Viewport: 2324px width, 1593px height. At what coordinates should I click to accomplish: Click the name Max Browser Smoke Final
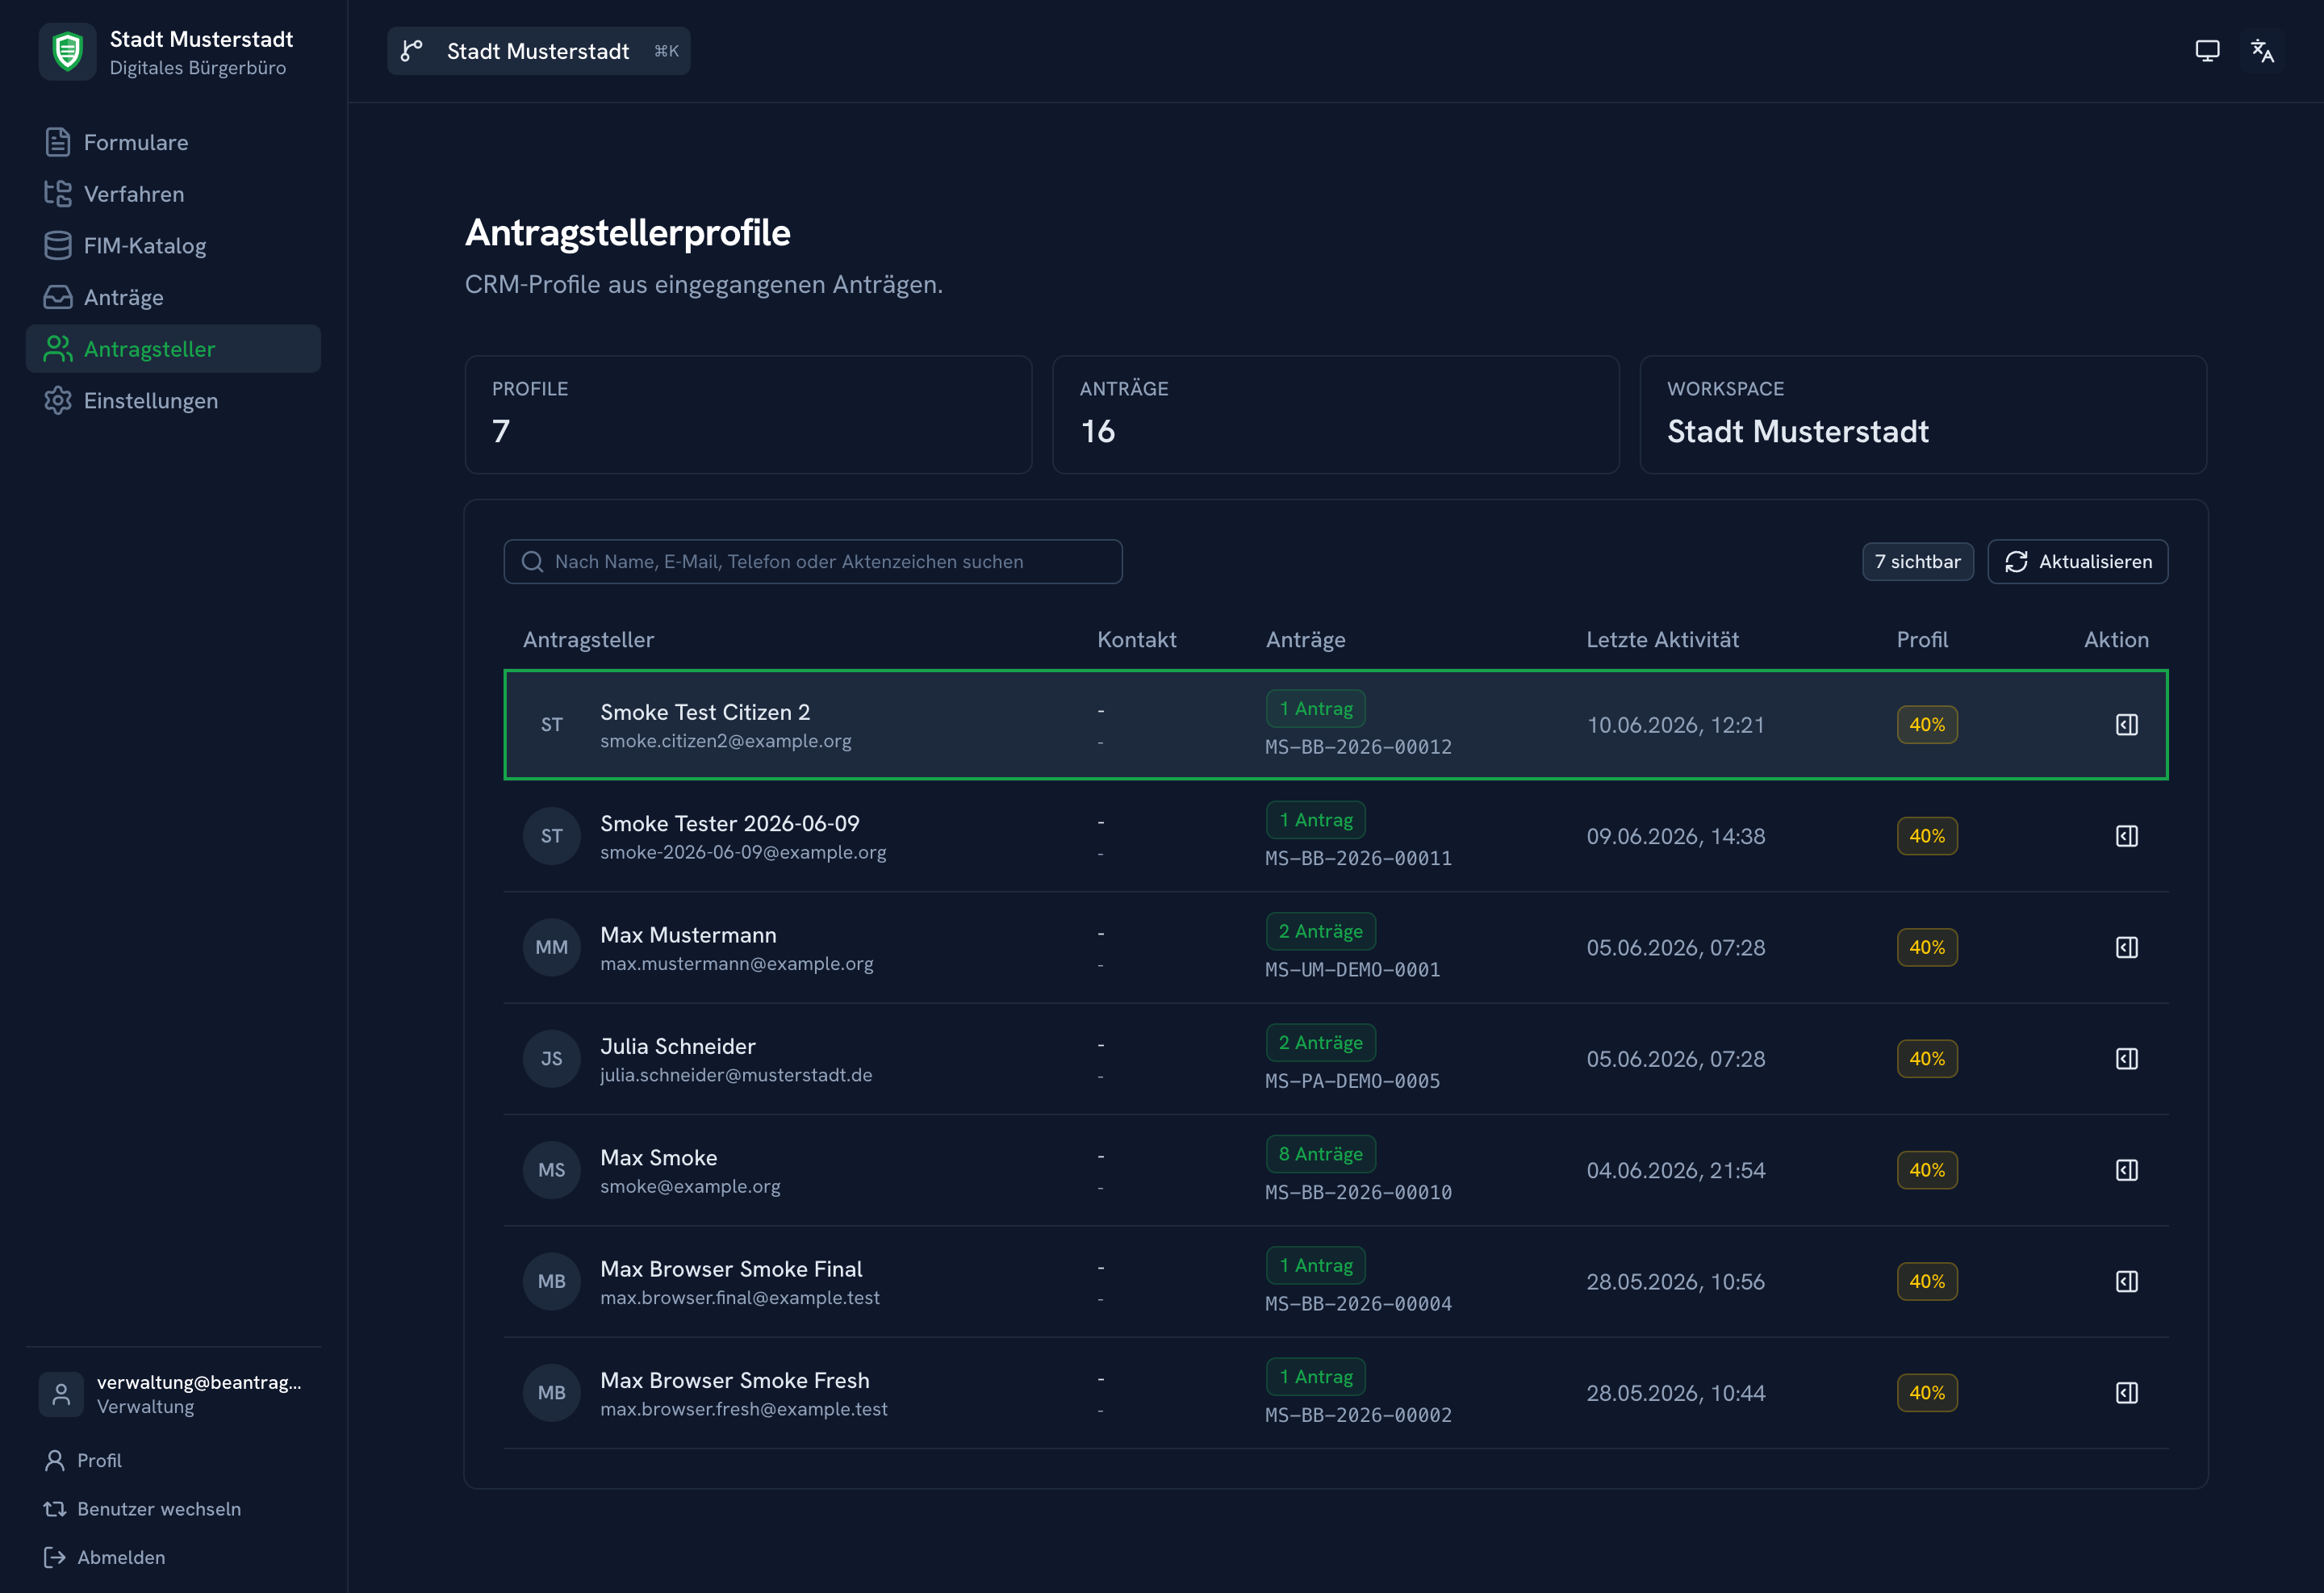(731, 1269)
